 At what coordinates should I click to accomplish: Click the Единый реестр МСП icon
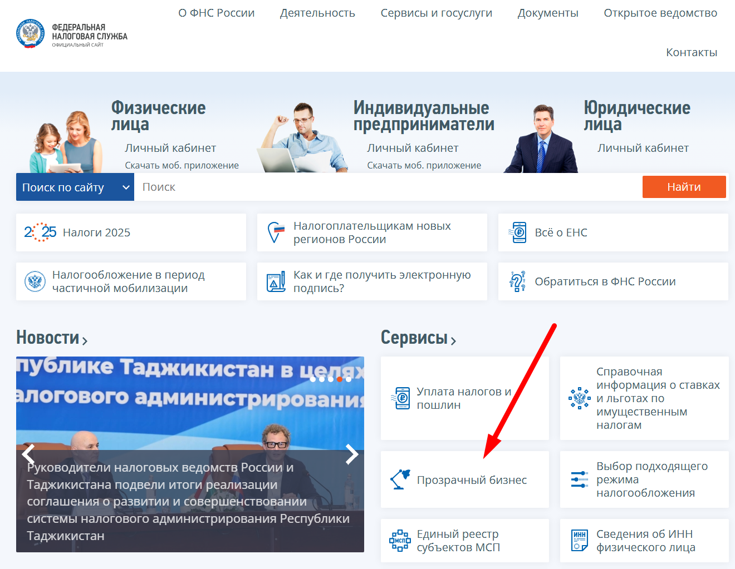pyautogui.click(x=400, y=541)
